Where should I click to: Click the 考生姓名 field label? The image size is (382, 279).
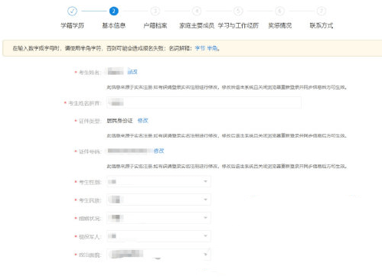(x=90, y=73)
